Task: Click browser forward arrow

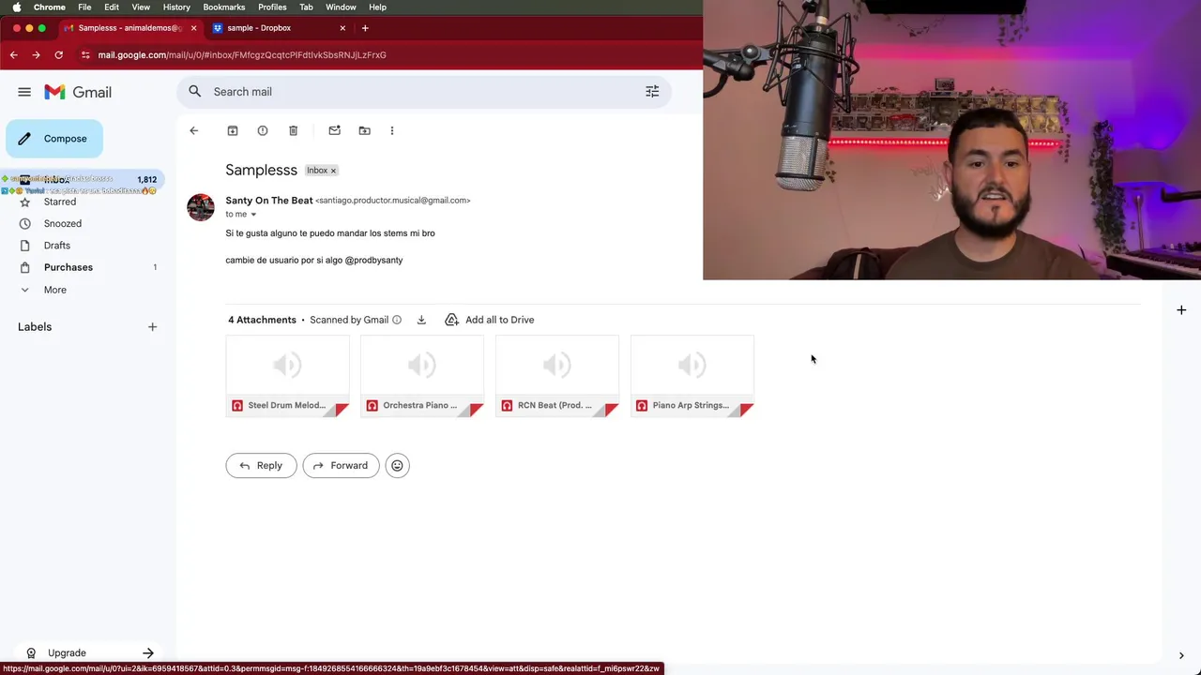Action: tap(36, 55)
